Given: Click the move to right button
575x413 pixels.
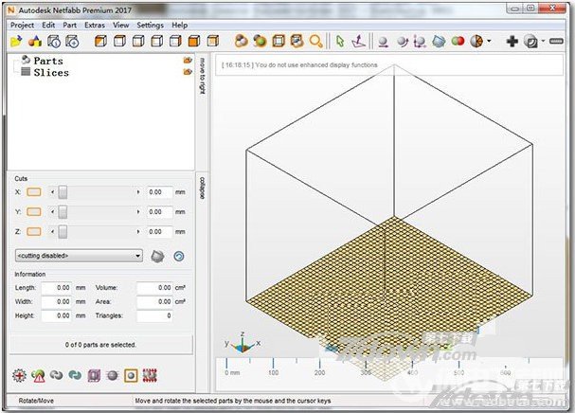Looking at the screenshot, I should (202, 76).
